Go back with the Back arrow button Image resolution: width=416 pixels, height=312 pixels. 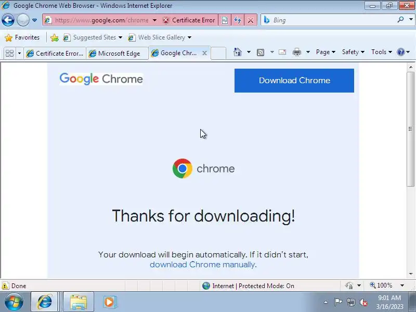(x=8, y=20)
